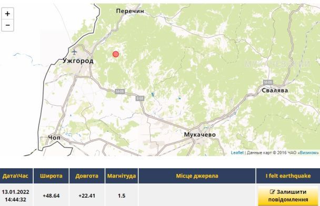
Task: Click the Чоп town label on map
Action: (x=55, y=138)
